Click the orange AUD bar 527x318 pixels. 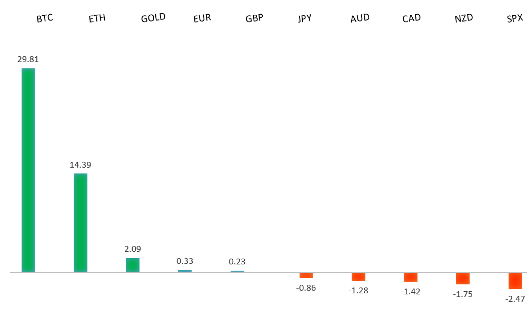(359, 276)
